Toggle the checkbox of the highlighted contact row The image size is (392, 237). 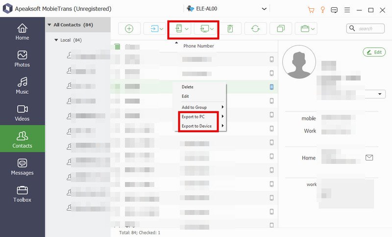click(x=117, y=86)
